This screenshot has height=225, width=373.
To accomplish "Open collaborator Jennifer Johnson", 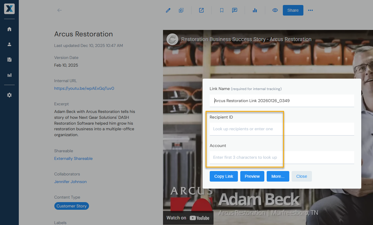I will (70, 182).
